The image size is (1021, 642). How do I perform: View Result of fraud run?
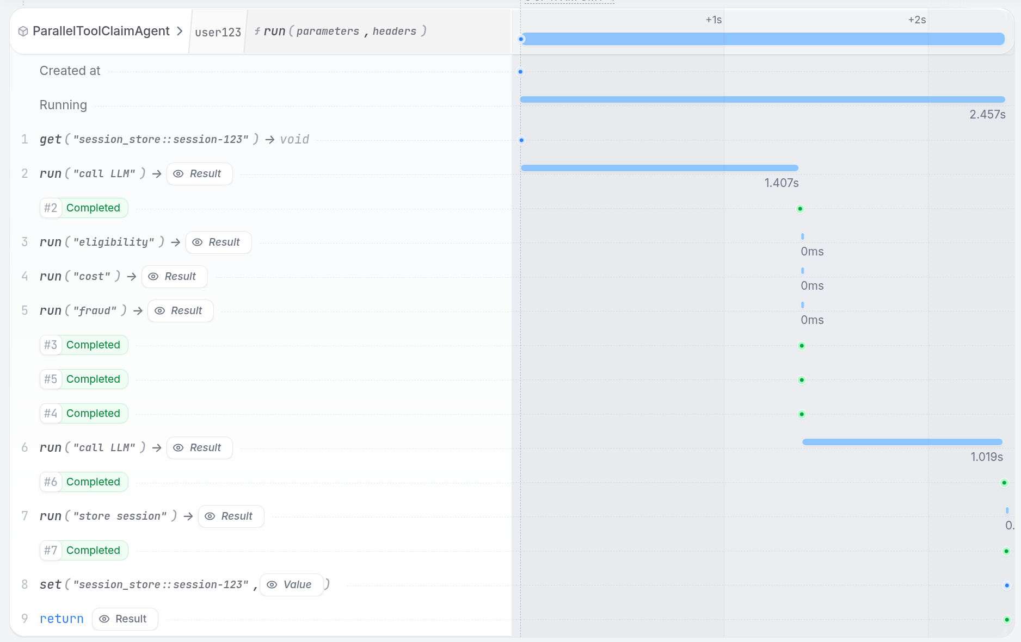tap(180, 311)
